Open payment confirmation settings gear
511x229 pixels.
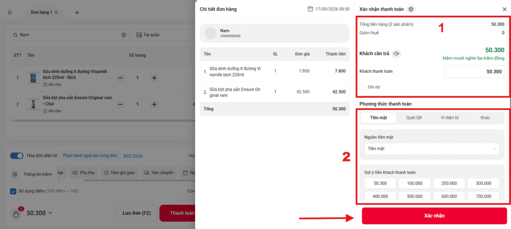[x=411, y=9]
